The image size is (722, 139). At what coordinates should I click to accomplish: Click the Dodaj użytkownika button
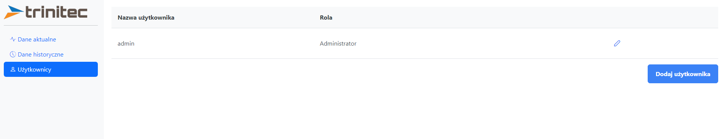[683, 74]
